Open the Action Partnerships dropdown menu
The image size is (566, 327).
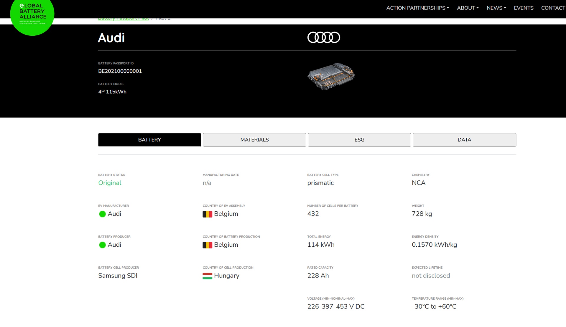click(x=417, y=8)
